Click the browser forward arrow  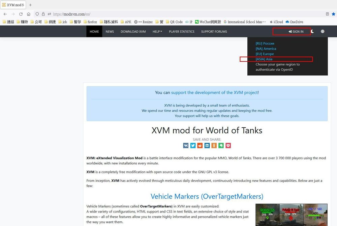(x=13, y=14)
